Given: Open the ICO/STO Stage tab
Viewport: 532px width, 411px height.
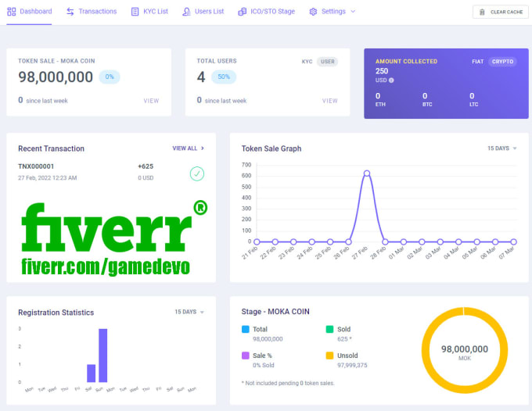Looking at the screenshot, I should [266, 12].
